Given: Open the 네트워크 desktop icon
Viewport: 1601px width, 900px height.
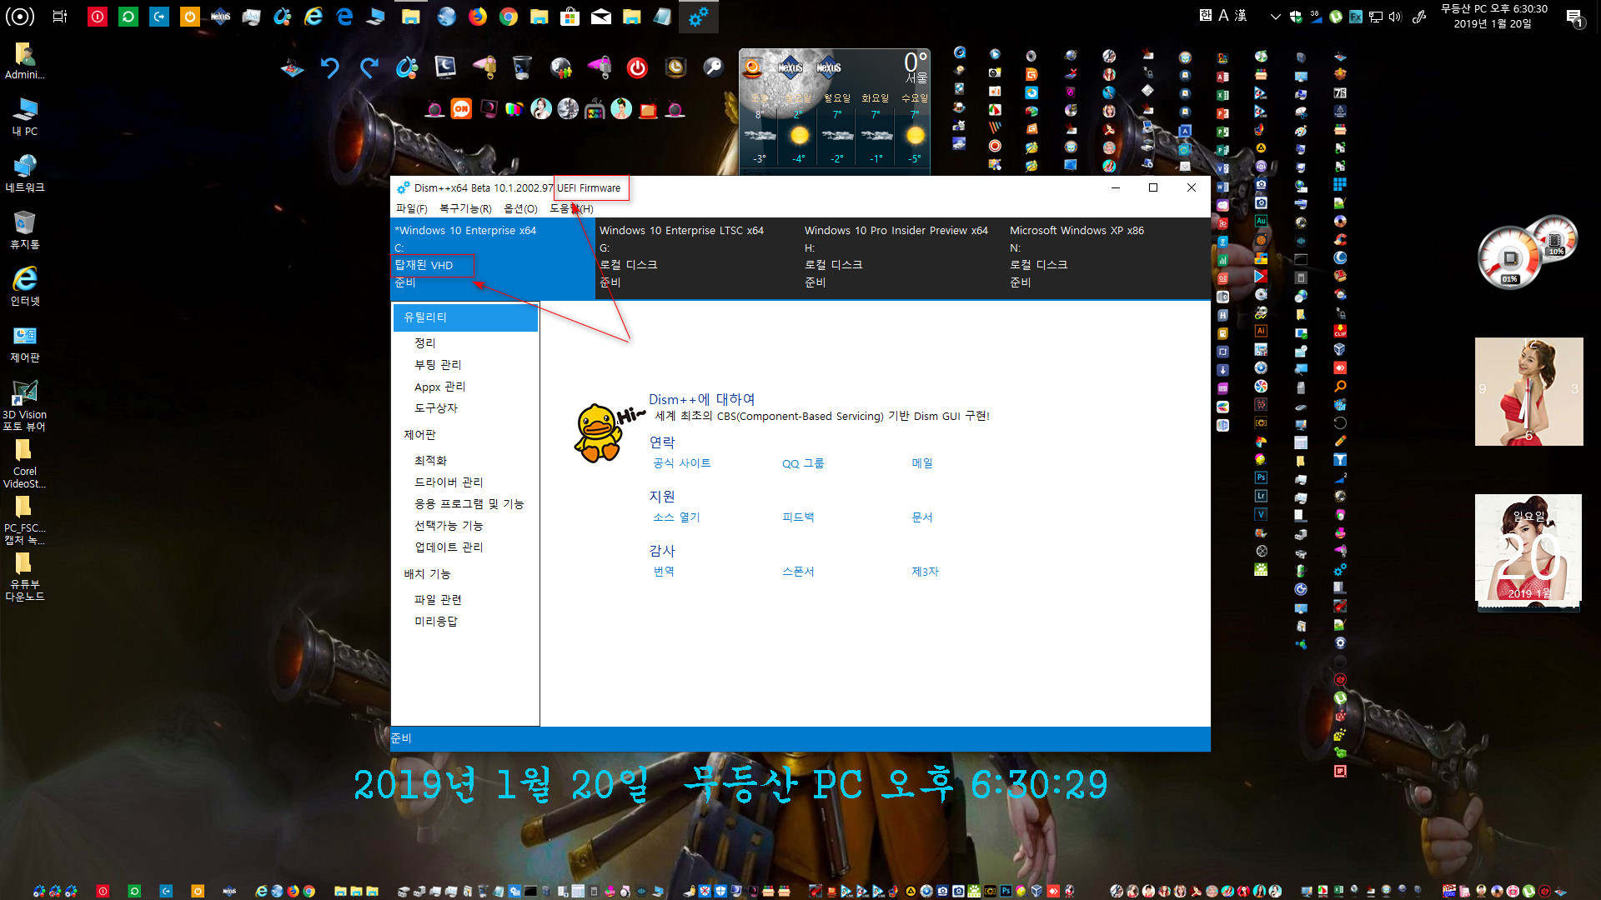Looking at the screenshot, I should [25, 173].
